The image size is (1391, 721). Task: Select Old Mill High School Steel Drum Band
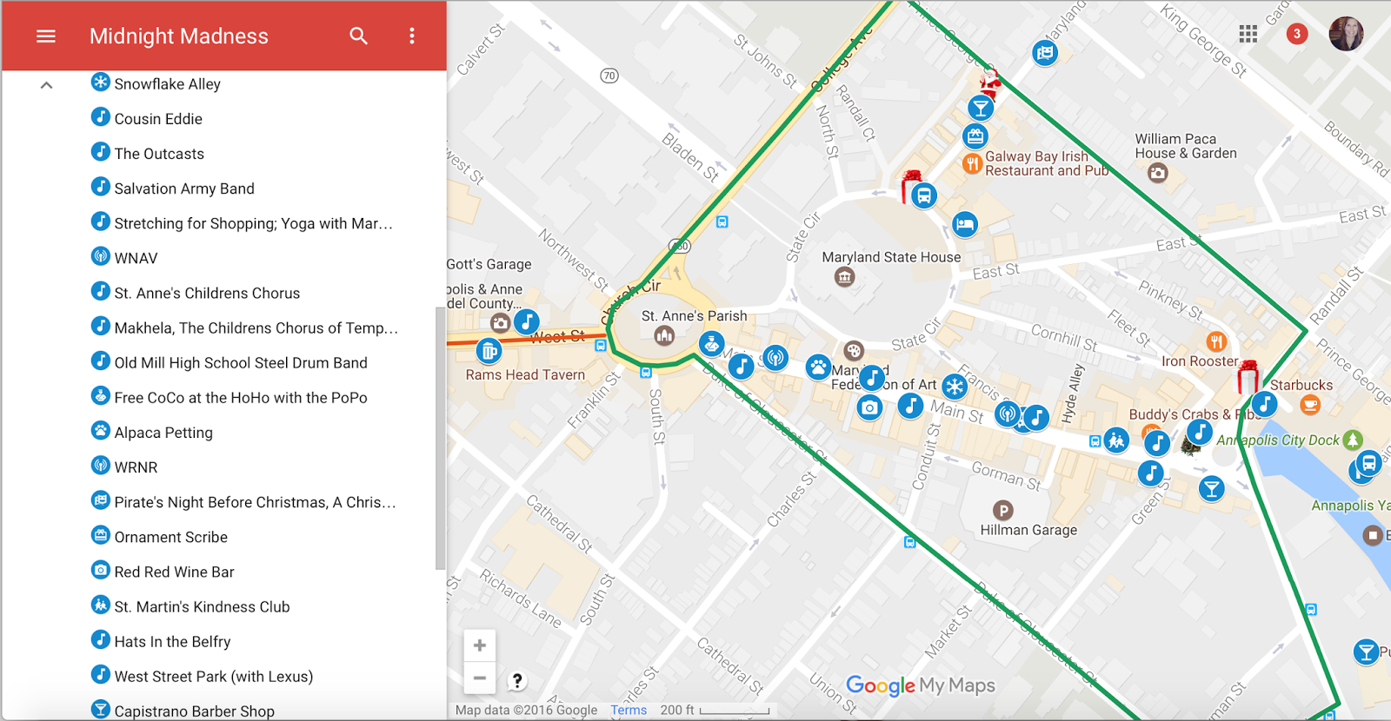[230, 362]
